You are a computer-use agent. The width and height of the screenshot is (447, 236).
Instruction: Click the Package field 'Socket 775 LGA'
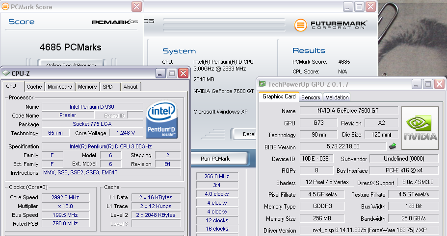[92, 124]
